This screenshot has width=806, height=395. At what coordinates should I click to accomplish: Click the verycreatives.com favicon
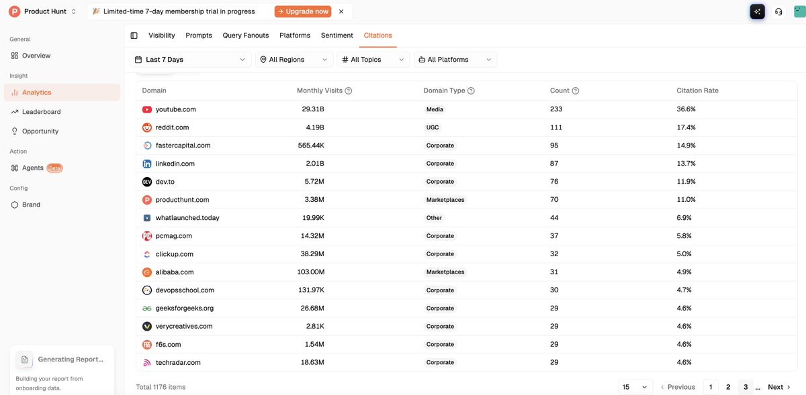[x=147, y=327]
